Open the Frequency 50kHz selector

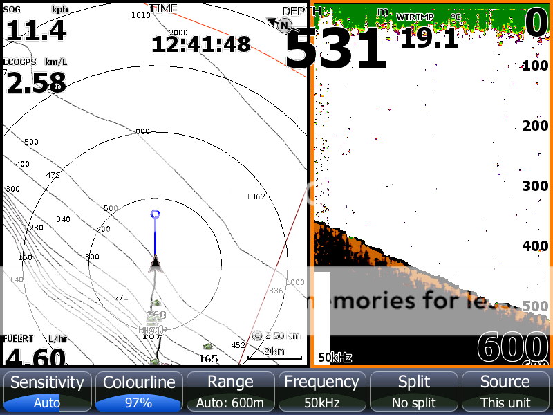click(x=322, y=391)
